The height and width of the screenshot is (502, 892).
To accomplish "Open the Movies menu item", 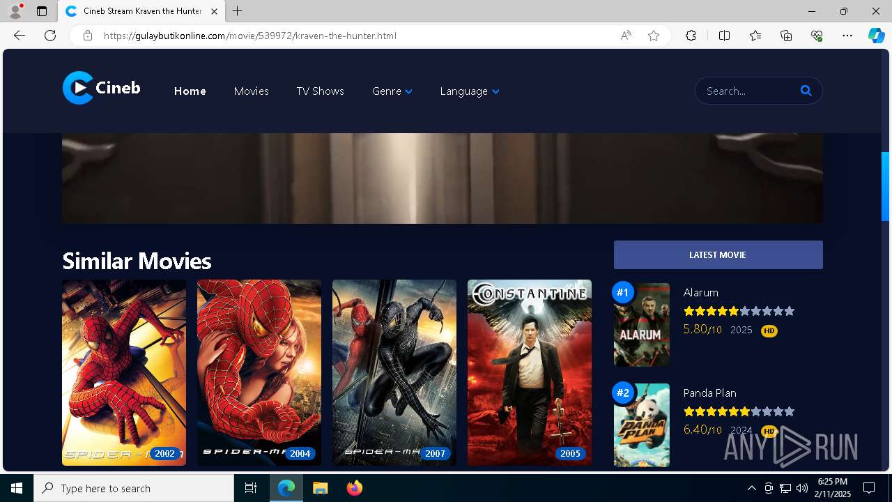I will 252,91.
